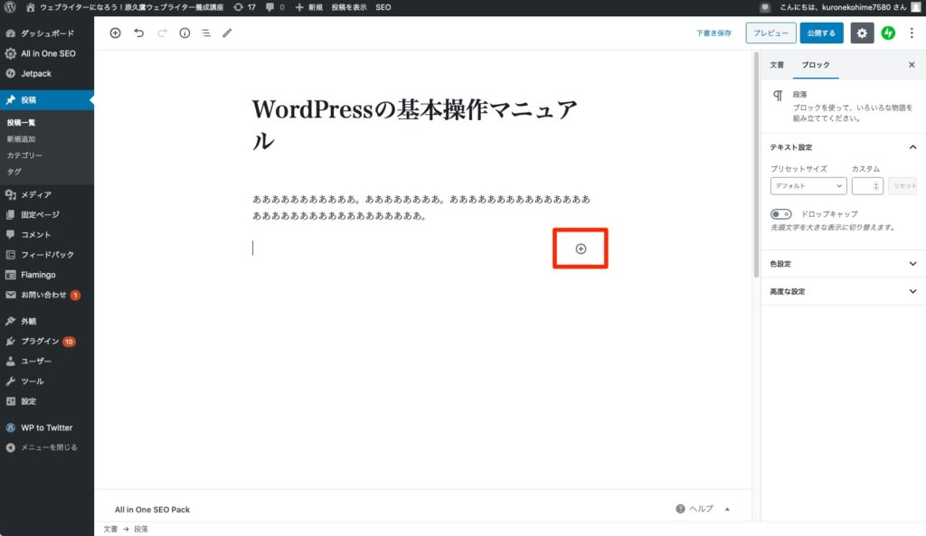Open ユーザー in sidebar
926x536 pixels.
coord(47,362)
